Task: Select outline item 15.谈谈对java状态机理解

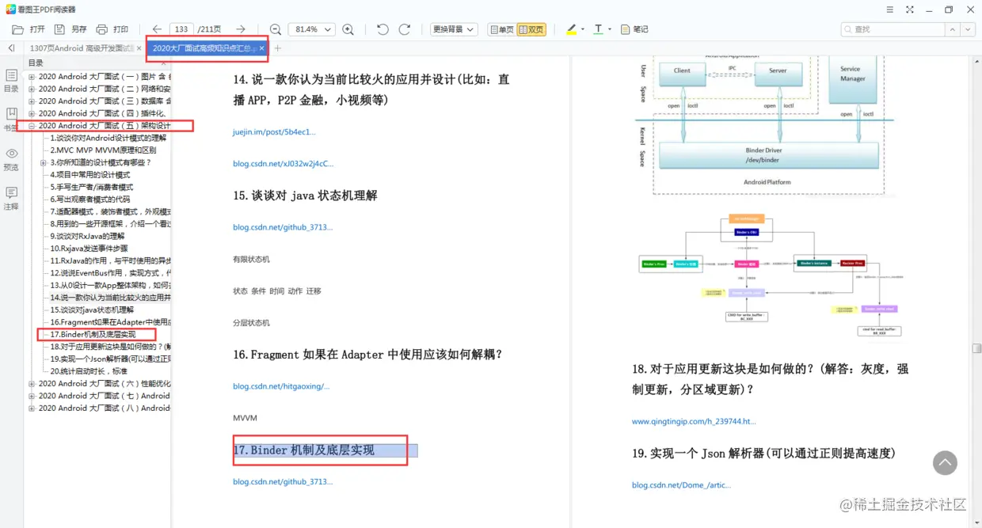Action: coord(92,310)
